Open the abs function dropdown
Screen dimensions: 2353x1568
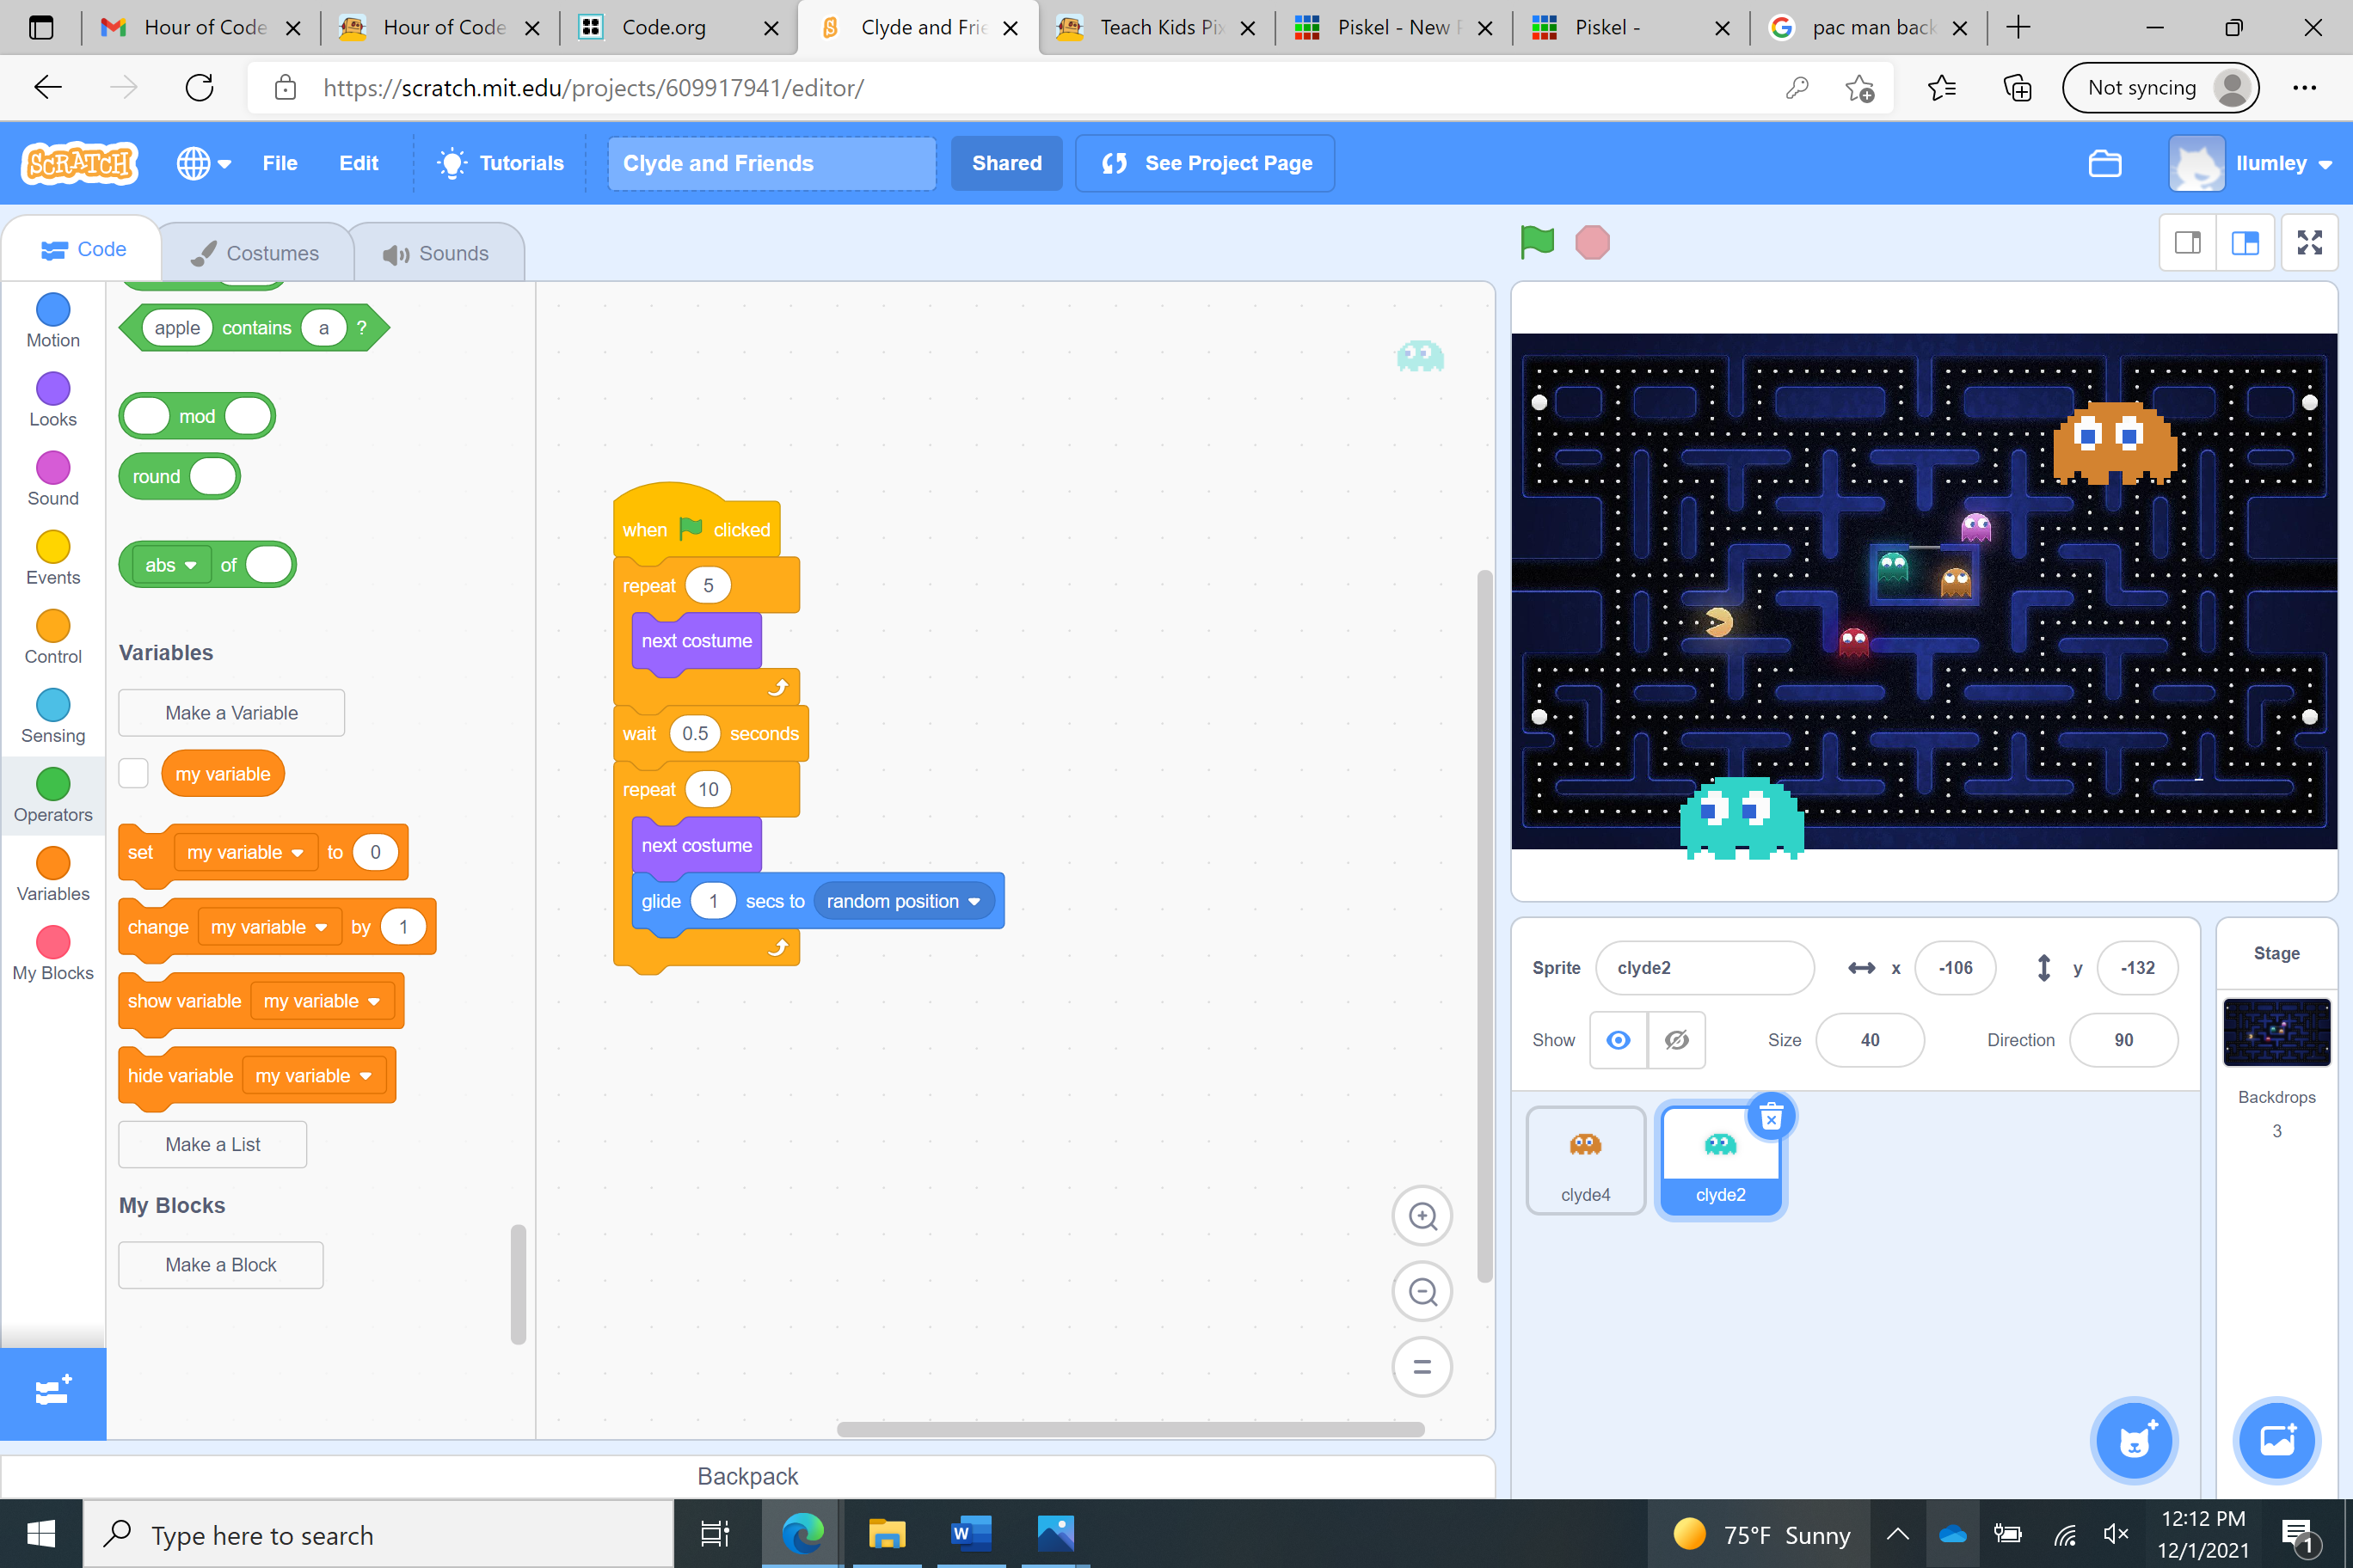pos(171,565)
